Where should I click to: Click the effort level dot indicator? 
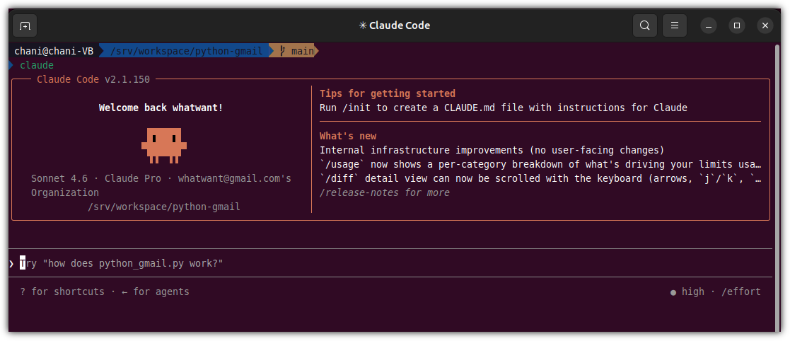click(673, 292)
